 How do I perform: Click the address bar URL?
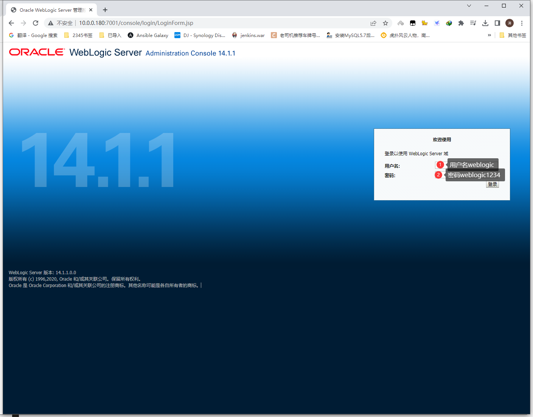coord(136,23)
